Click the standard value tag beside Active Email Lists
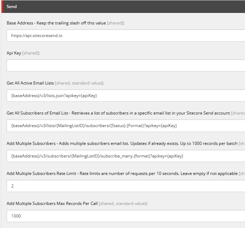 (x=87, y=83)
